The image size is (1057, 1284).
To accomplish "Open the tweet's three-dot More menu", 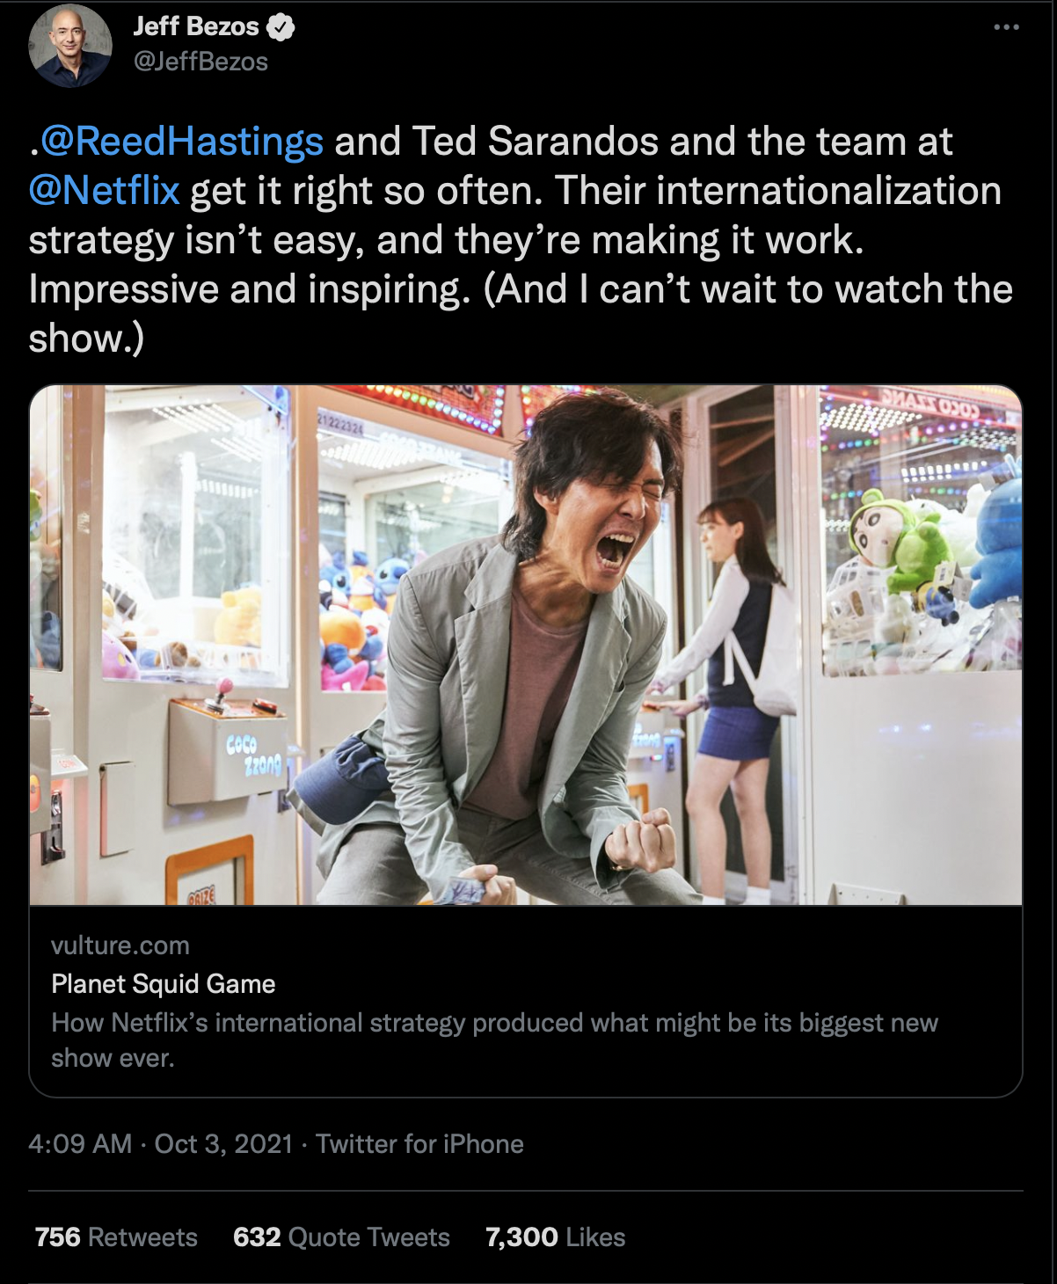I will (1006, 27).
